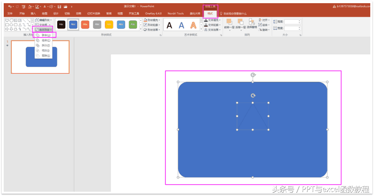Switch to the 开始 Home tab

click(x=22, y=13)
